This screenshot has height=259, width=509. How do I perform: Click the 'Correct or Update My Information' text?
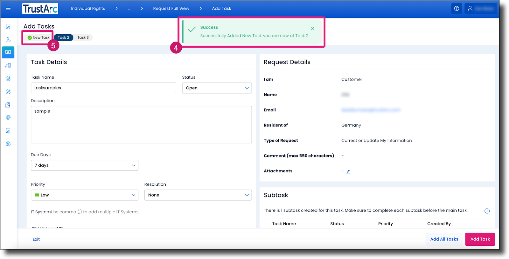tap(376, 140)
